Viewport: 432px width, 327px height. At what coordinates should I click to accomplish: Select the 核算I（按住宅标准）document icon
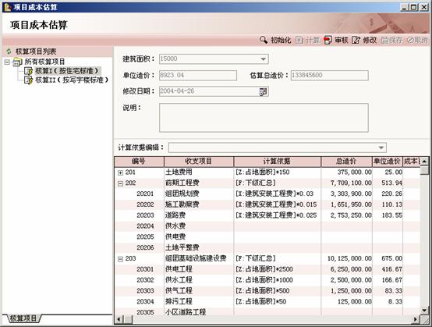[x=28, y=71]
